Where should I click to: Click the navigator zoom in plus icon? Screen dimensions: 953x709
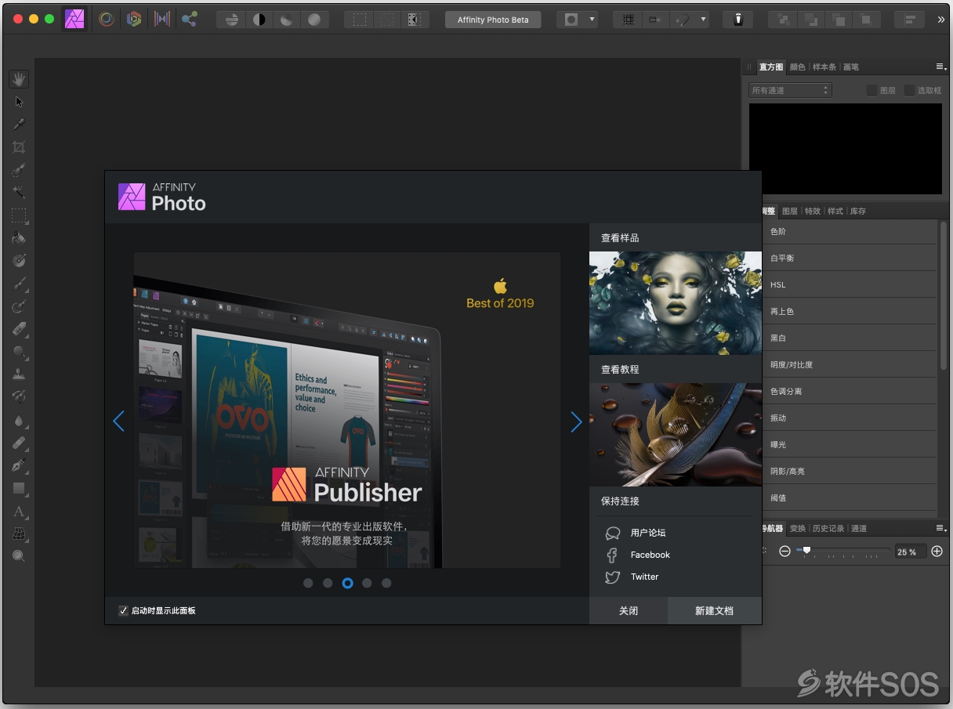click(x=937, y=552)
